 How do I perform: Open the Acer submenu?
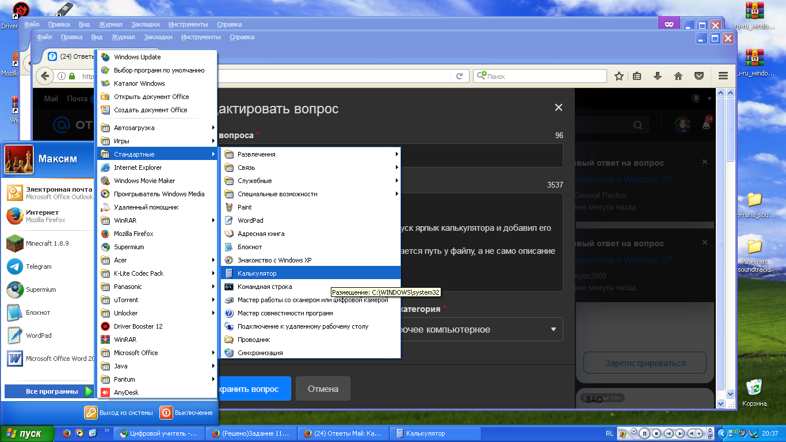click(156, 260)
